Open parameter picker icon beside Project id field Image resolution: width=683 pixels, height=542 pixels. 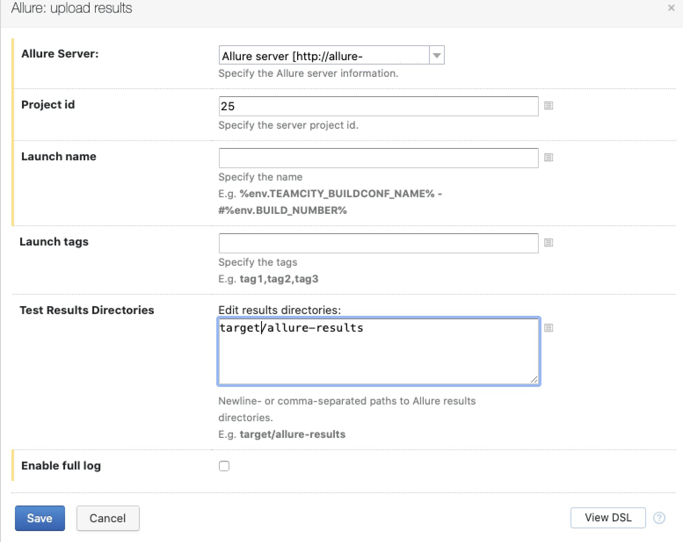[548, 105]
